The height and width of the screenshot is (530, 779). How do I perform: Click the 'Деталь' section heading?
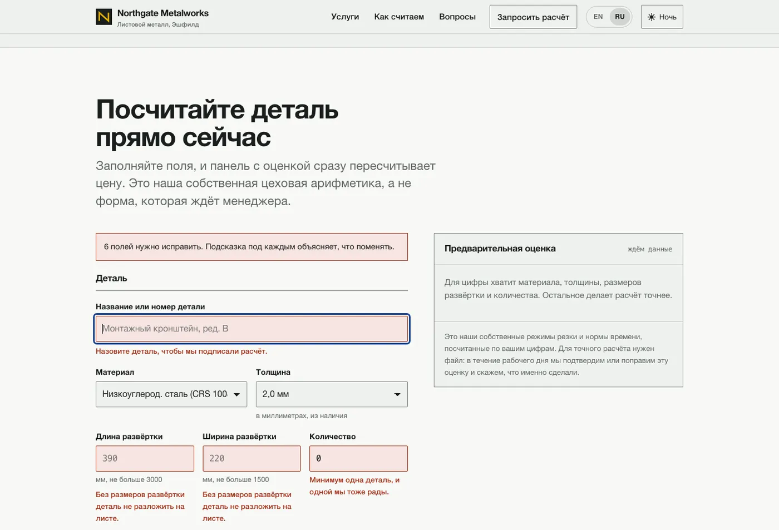[x=111, y=278]
